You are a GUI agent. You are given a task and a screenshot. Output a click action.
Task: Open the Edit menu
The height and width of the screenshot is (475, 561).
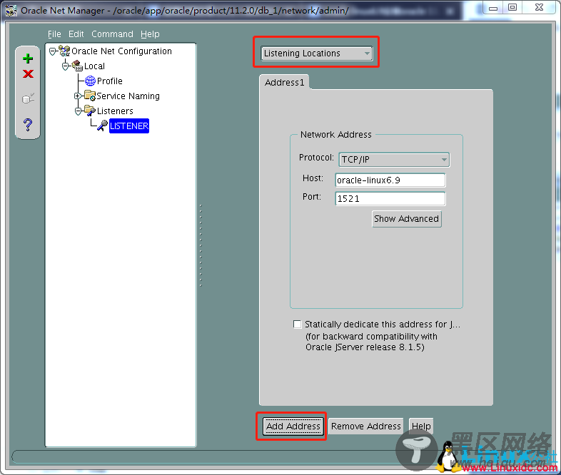(x=76, y=34)
